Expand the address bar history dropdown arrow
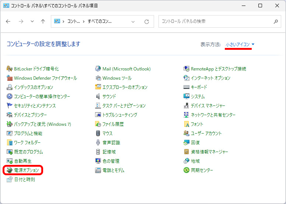The image size is (286, 204). coord(133,21)
